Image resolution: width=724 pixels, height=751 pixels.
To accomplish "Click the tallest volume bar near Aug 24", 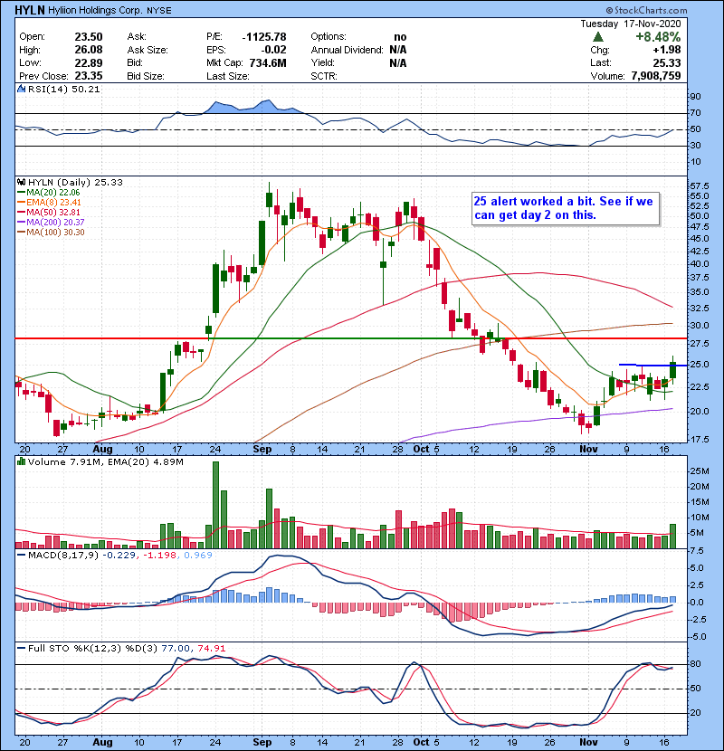I will (x=215, y=505).
